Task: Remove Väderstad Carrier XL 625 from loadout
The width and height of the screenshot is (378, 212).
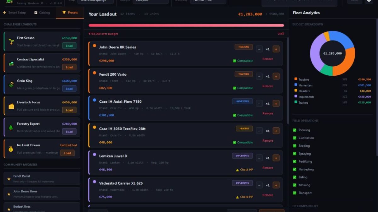Action: (x=268, y=195)
